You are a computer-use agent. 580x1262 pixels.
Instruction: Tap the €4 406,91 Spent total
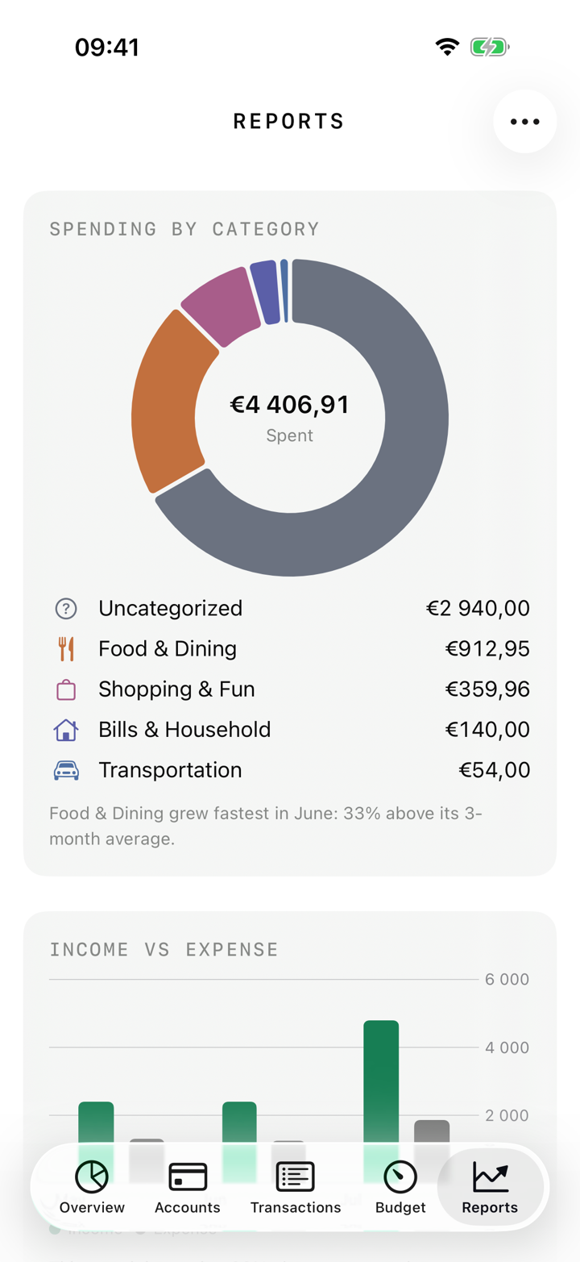(x=290, y=416)
